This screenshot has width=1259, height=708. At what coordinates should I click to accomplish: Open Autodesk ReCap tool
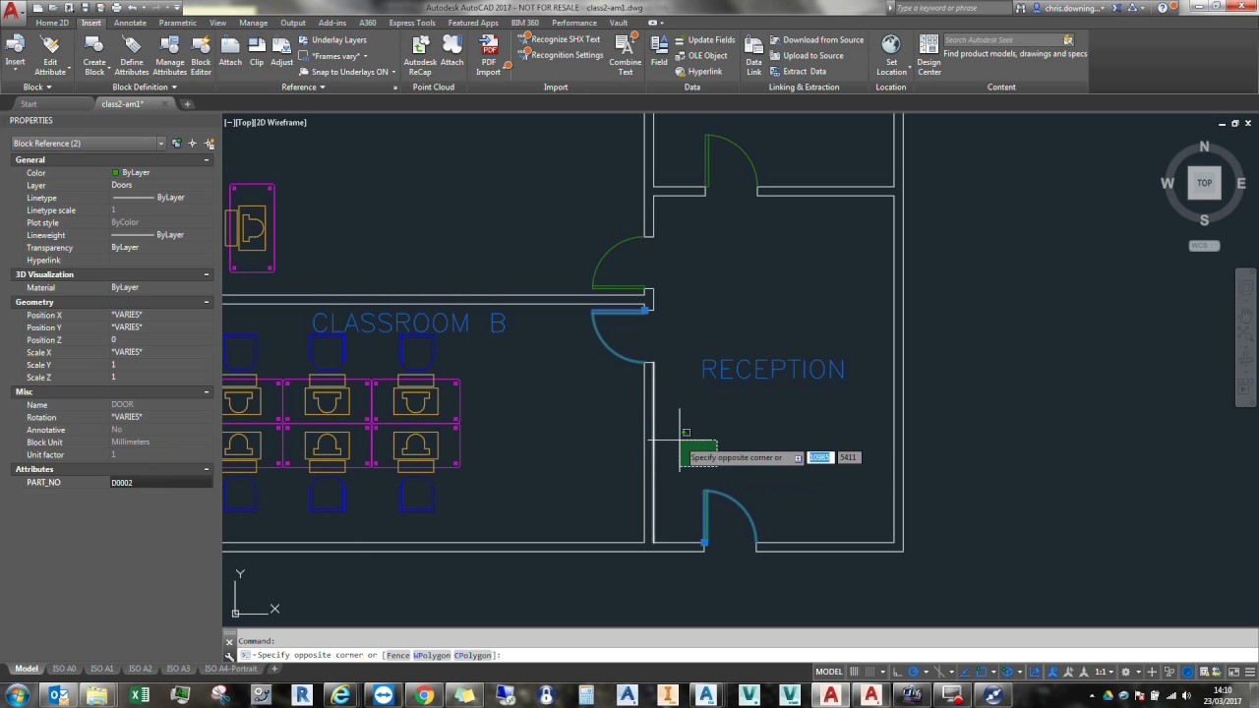[420, 55]
